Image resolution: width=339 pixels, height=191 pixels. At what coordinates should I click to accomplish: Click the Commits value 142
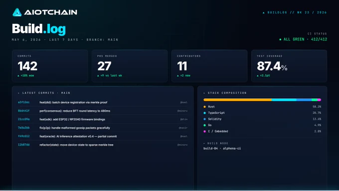27,66
